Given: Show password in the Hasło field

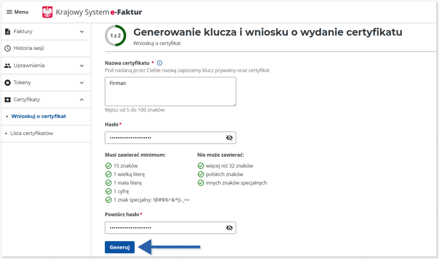Looking at the screenshot, I should pos(229,138).
